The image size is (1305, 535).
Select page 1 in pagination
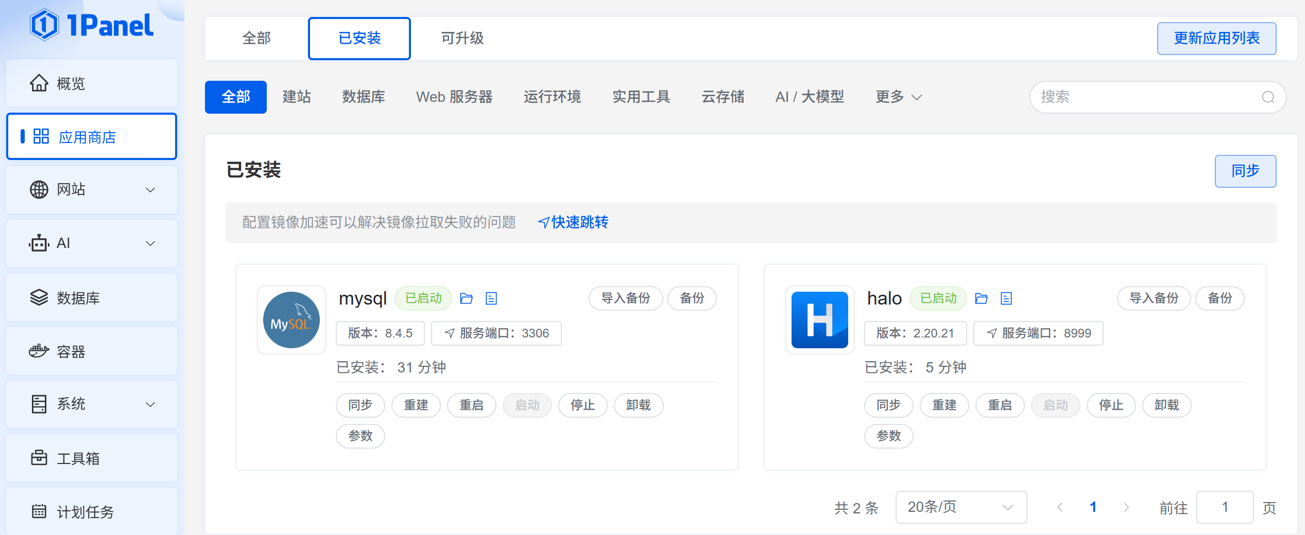pos(1093,507)
